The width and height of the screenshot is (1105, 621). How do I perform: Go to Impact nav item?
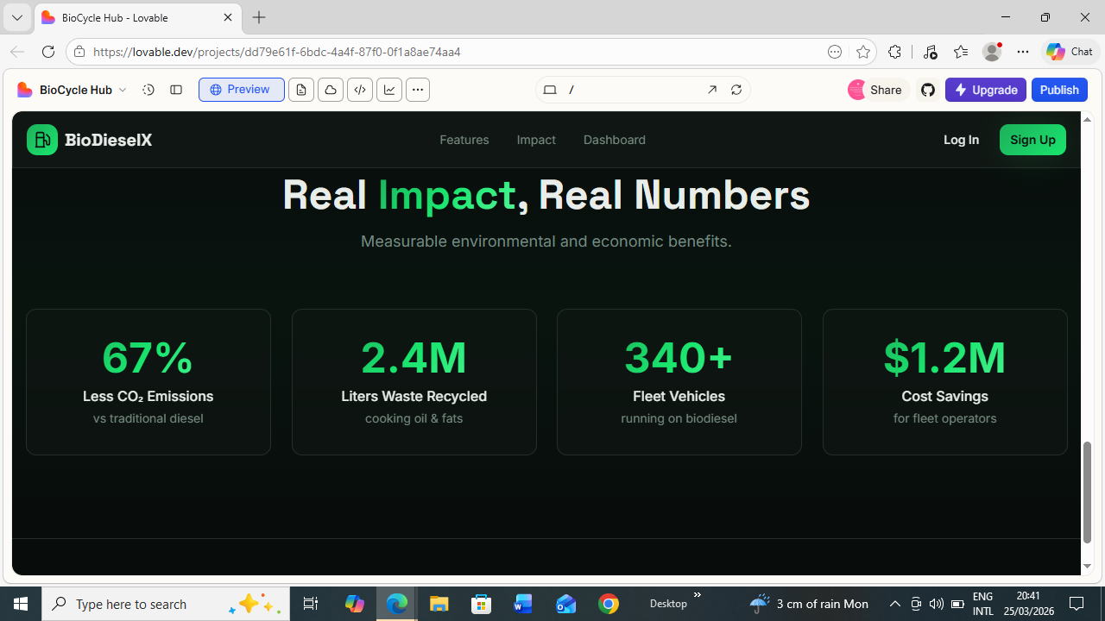(536, 140)
